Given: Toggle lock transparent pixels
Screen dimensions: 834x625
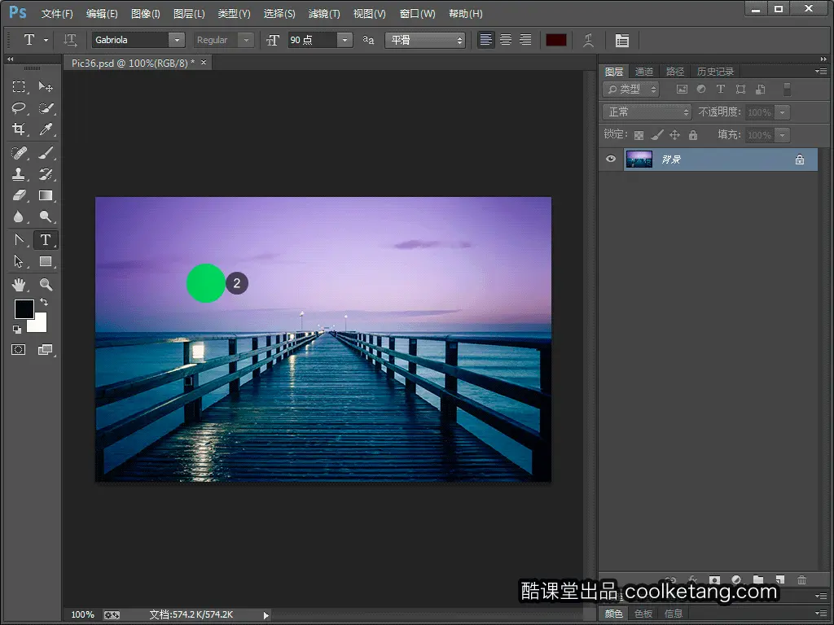Looking at the screenshot, I should coord(639,135).
